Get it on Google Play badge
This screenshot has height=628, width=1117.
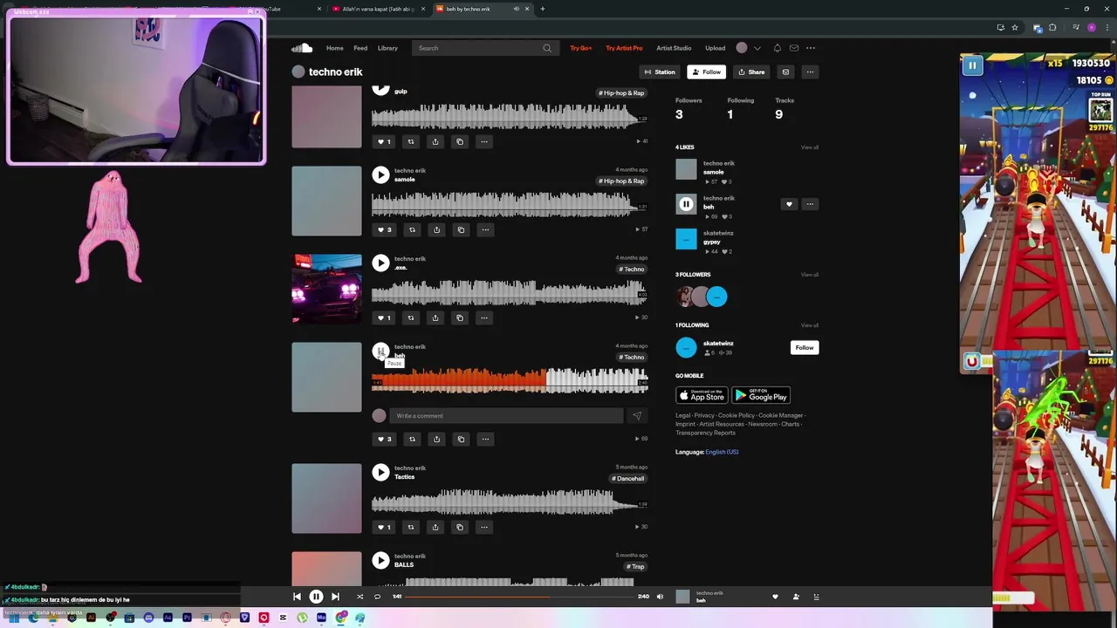(761, 396)
